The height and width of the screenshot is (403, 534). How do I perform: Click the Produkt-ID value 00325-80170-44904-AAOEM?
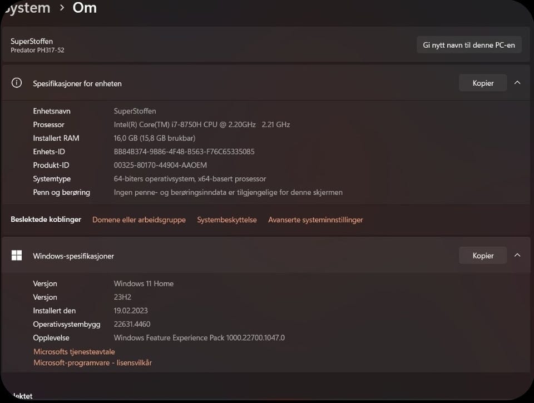tap(160, 165)
